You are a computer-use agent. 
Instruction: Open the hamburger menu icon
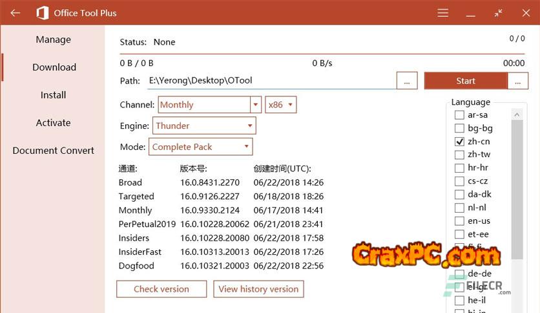point(443,13)
